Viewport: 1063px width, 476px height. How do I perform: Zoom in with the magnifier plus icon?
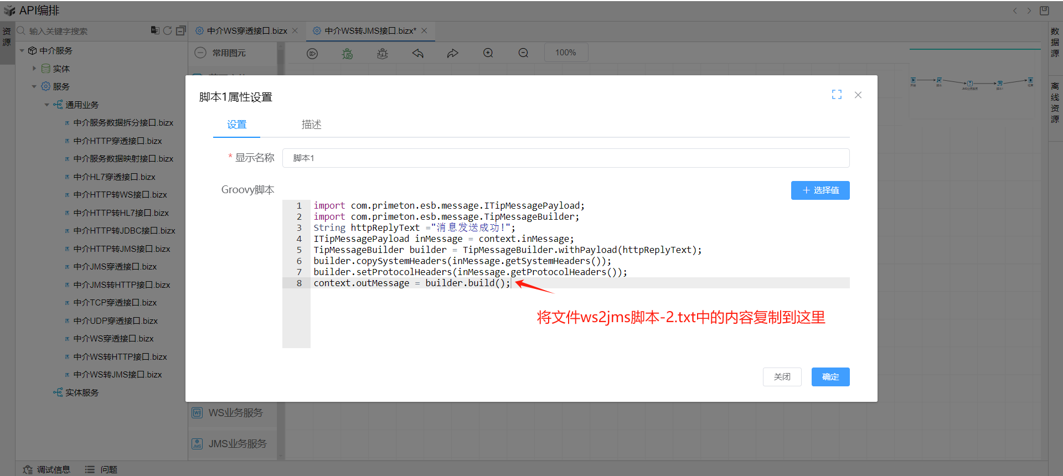[x=488, y=53]
